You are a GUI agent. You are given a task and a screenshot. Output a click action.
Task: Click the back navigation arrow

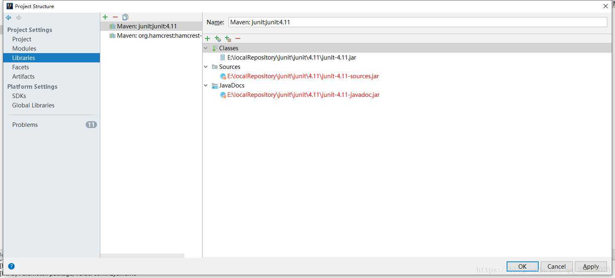tap(9, 17)
